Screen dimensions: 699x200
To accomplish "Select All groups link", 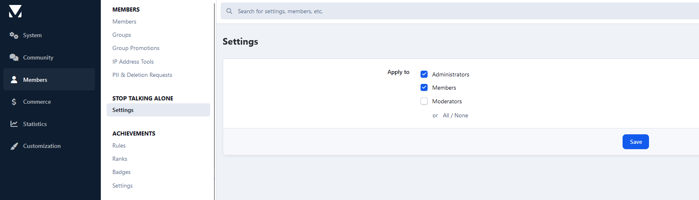I will [x=446, y=116].
